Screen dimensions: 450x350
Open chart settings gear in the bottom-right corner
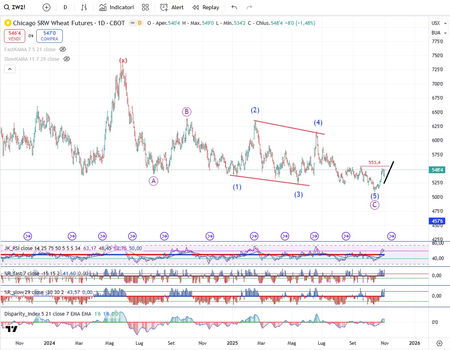coord(439,343)
